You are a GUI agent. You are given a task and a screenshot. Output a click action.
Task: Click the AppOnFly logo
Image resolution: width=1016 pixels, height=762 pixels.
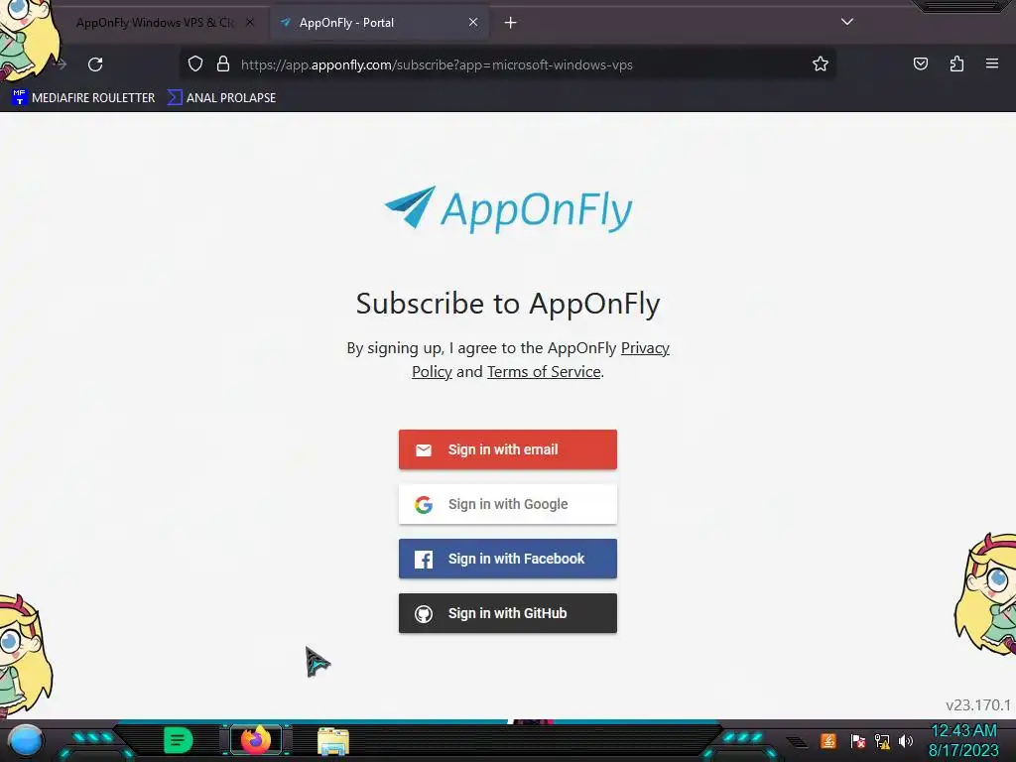509,208
